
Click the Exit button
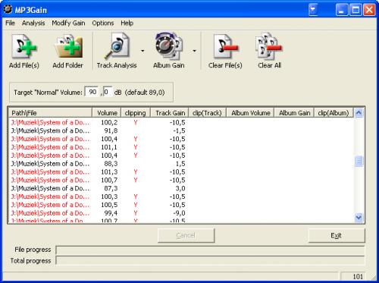click(x=337, y=235)
